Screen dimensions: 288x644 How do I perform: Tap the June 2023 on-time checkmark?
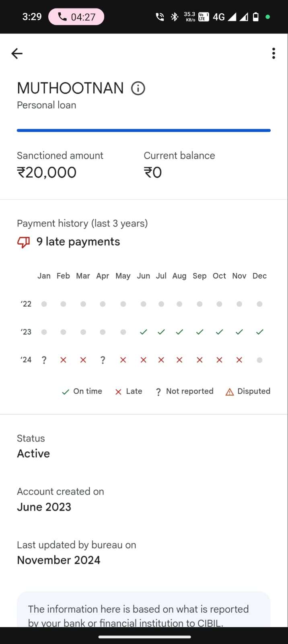(143, 332)
